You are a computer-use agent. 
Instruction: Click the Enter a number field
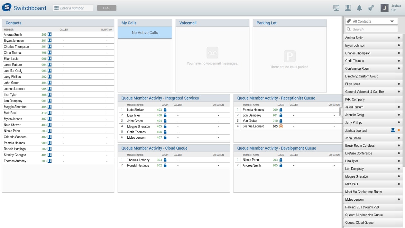(x=76, y=8)
